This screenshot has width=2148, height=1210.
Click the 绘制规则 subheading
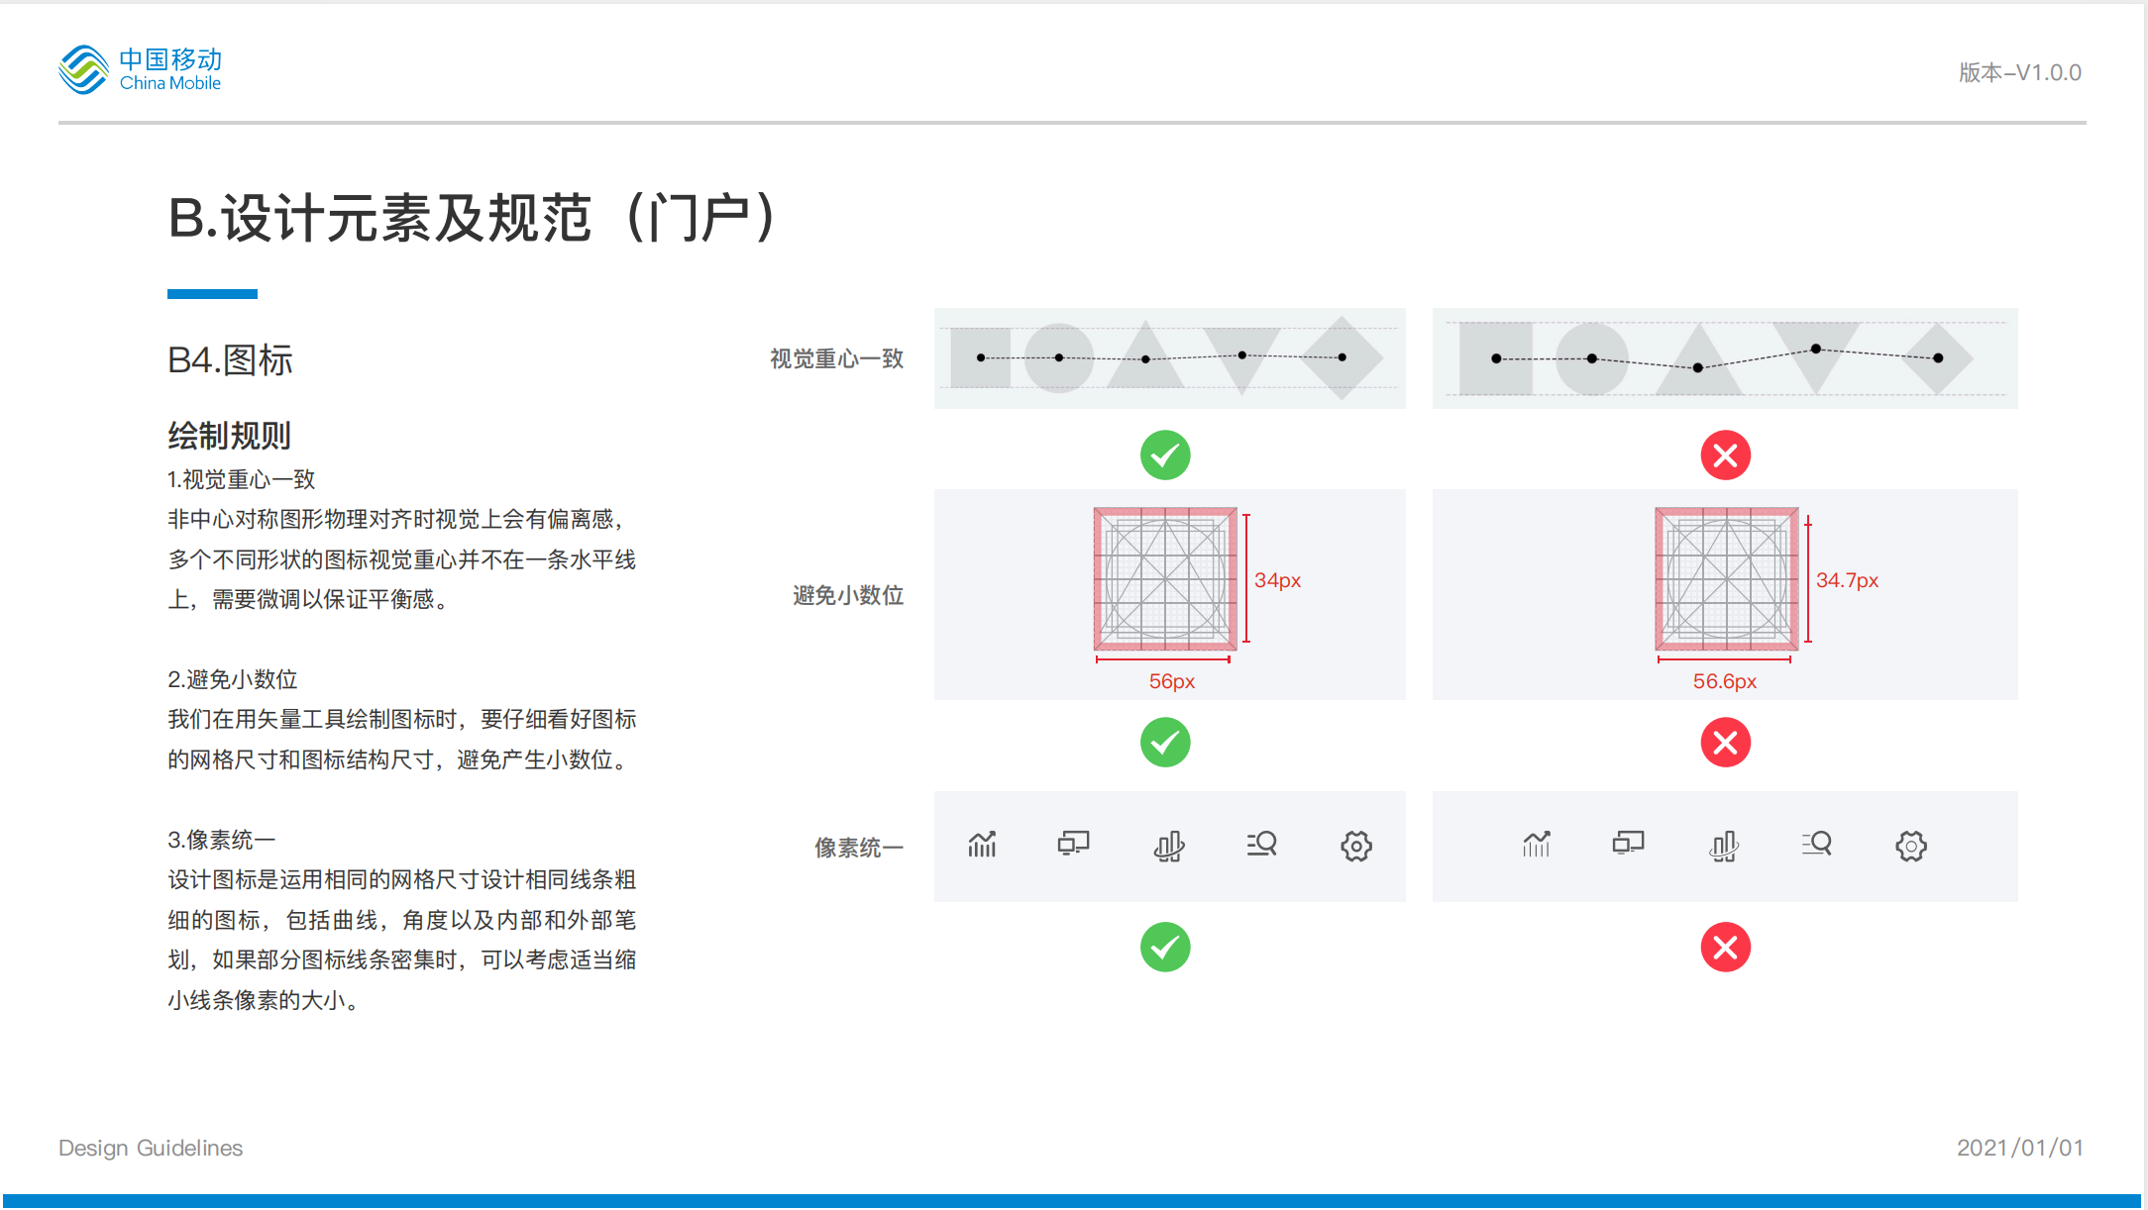click(x=229, y=436)
